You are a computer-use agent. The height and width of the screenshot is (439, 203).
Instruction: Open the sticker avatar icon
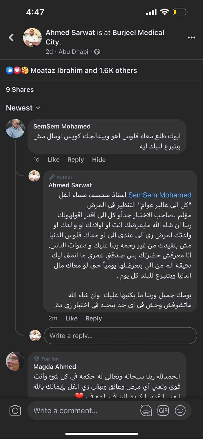tap(146, 410)
